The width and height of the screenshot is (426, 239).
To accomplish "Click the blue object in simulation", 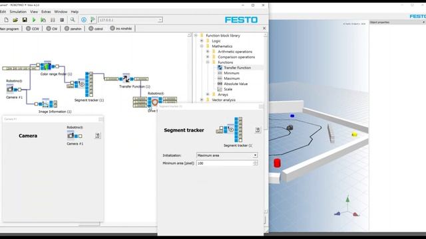I will point(292,116).
